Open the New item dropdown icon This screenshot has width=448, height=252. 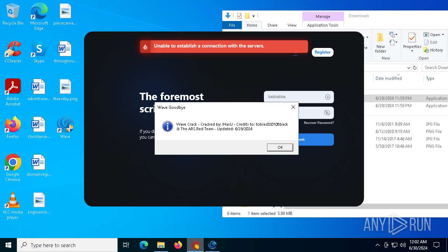(393, 35)
